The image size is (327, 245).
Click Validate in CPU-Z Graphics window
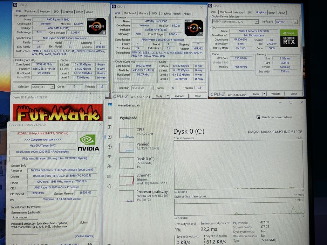point(276,94)
